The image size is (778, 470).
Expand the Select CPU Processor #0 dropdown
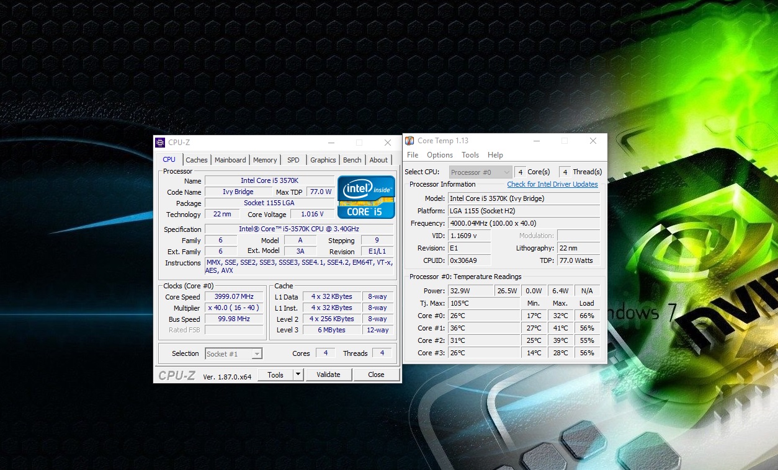[480, 172]
